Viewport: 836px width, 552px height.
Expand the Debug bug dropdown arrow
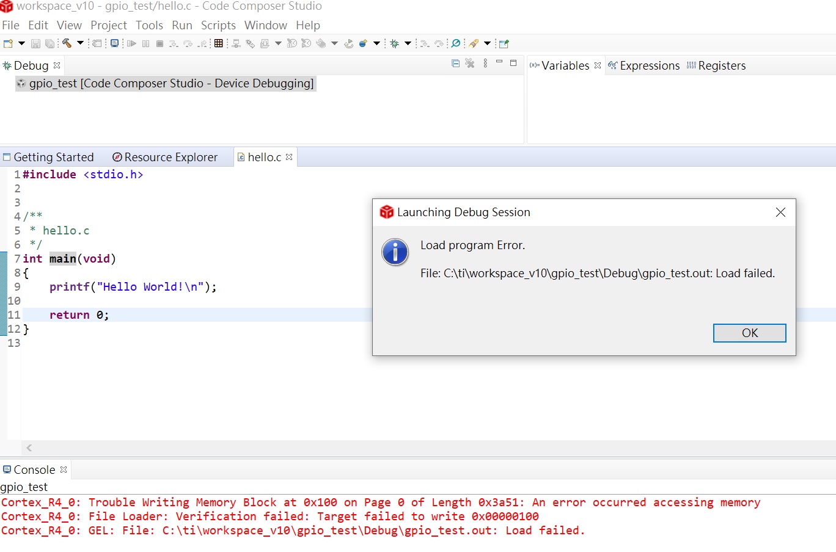[408, 43]
